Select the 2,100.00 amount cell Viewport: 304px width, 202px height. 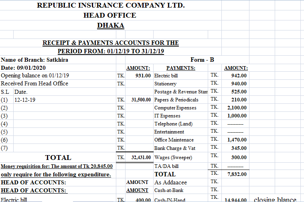click(x=237, y=108)
